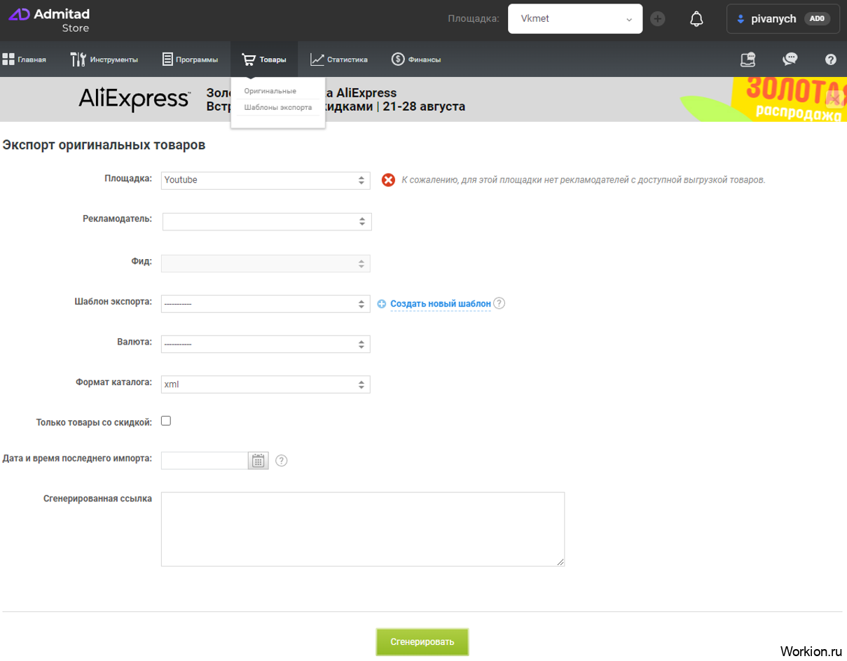Open the Площадка Youtube dropdown
847x661 pixels.
click(266, 180)
